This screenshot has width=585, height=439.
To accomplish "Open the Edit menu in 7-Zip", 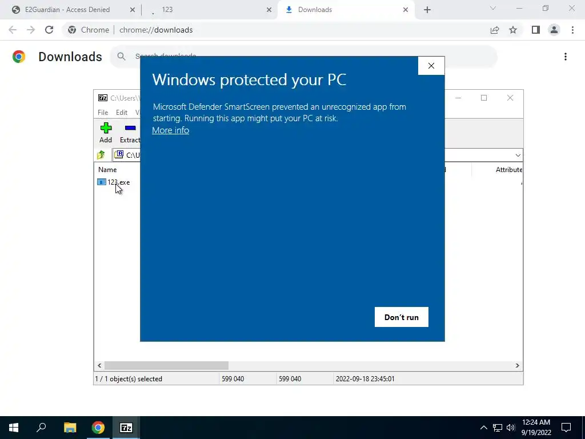I will pos(121,113).
